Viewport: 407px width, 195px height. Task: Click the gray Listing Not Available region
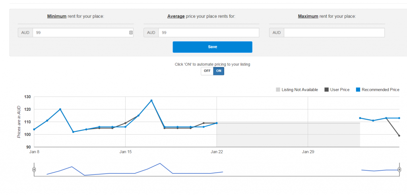[x=288, y=135]
